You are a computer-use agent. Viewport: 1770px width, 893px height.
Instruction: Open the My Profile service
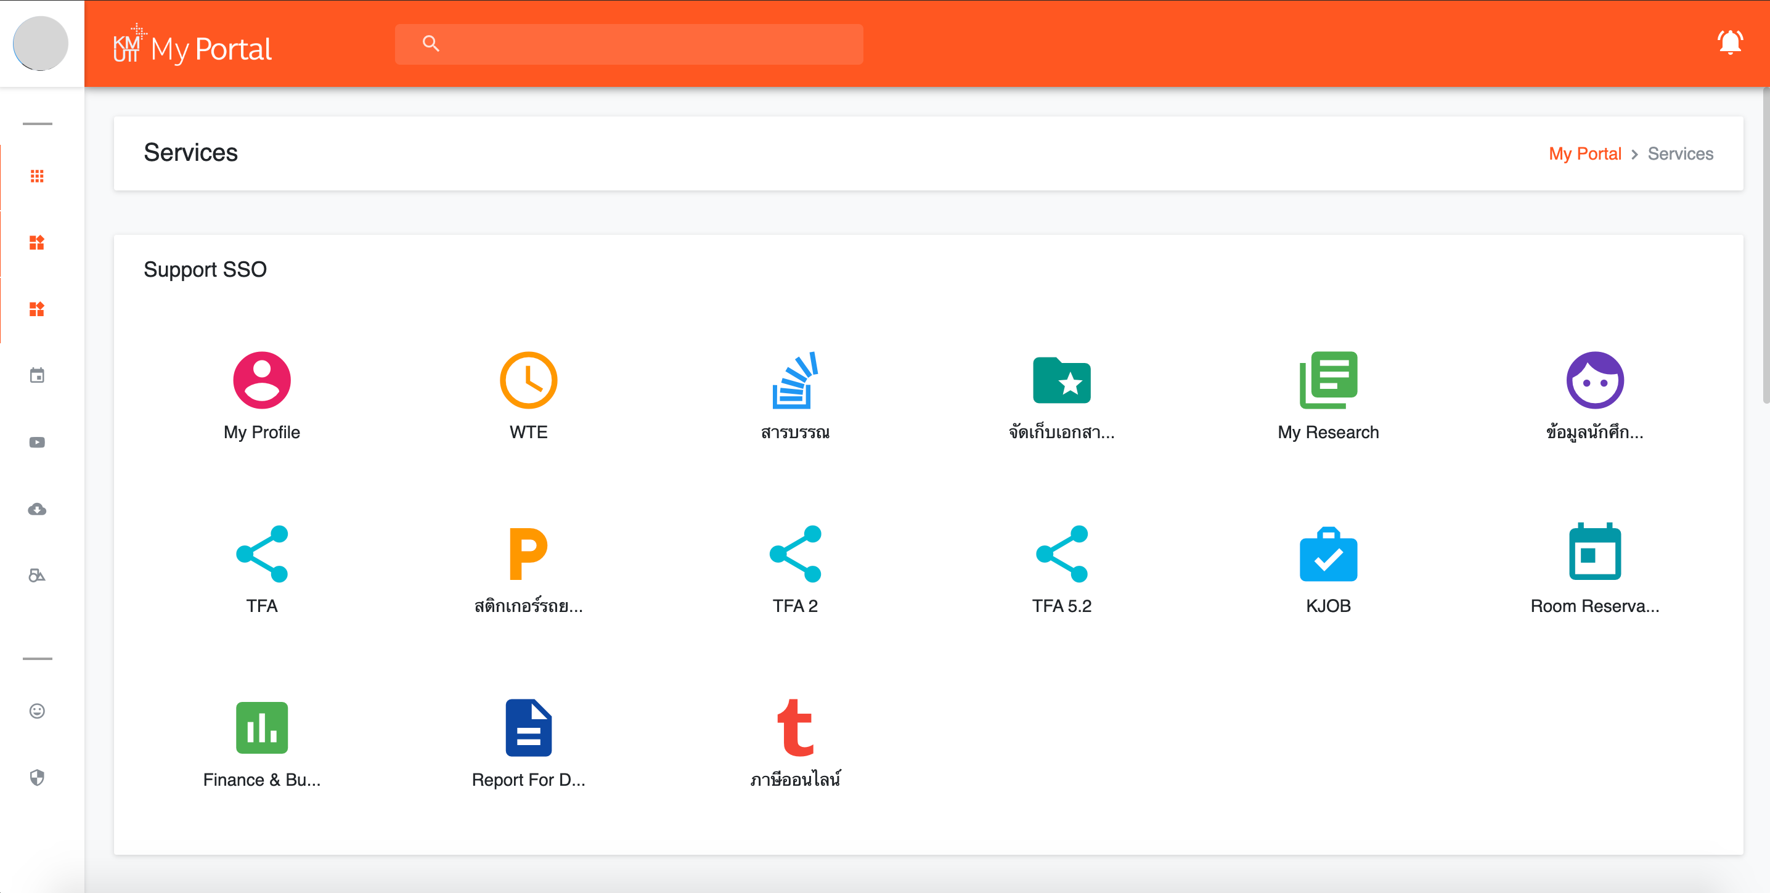pos(262,380)
